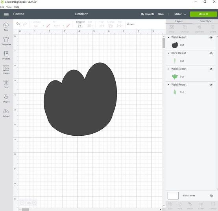Screen dimensions: 218x211
Task: Select the Text tool
Action: [6, 84]
